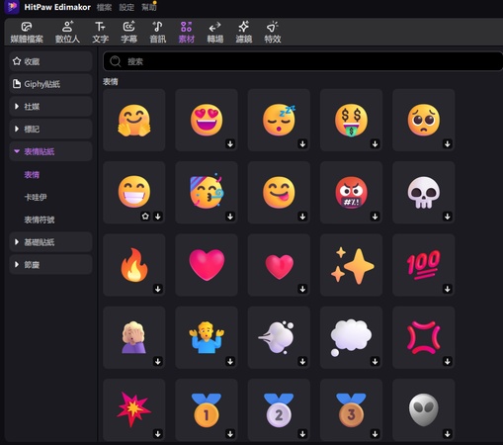Image resolution: width=503 pixels, height=445 pixels.
Task: Open the 濾鏡 filters tool
Action: click(244, 33)
